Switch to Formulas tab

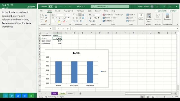(x=80, y=11)
